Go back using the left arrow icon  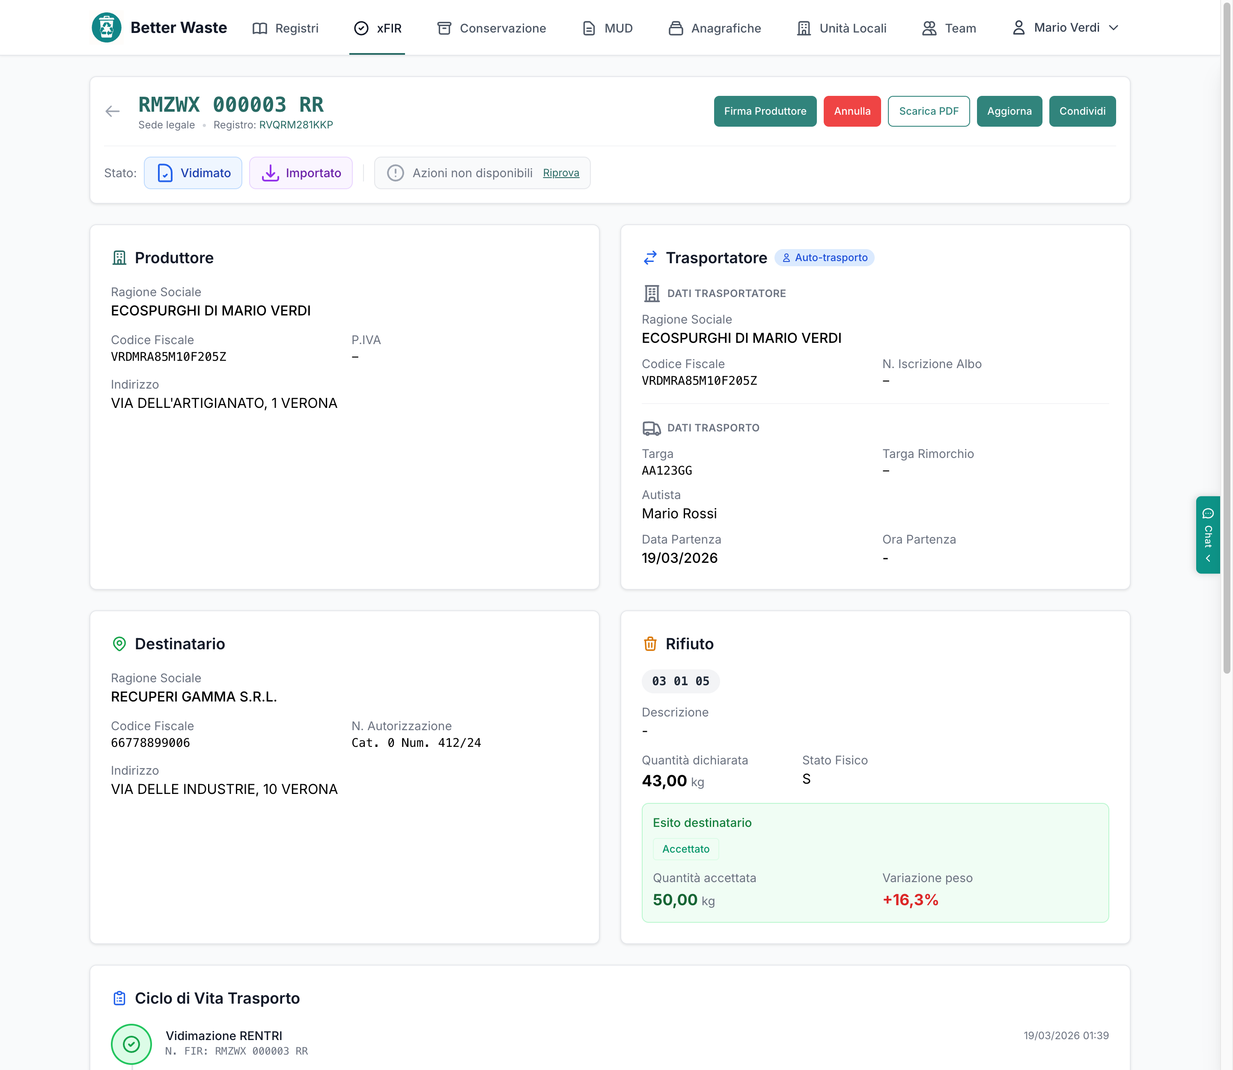click(x=112, y=111)
